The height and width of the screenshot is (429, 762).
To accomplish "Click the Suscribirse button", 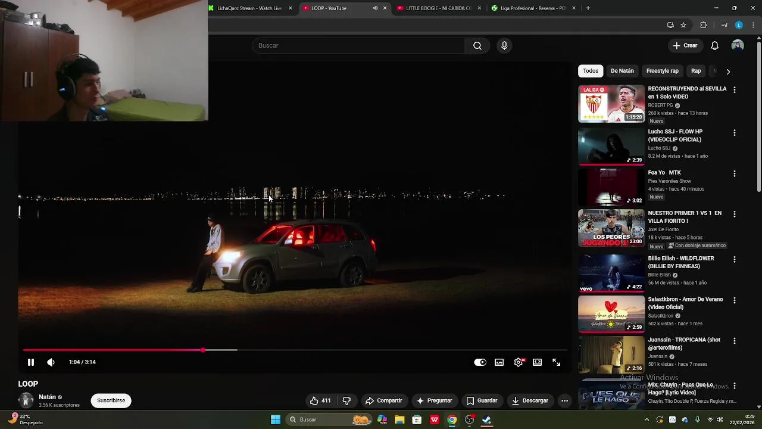I will 111,400.
